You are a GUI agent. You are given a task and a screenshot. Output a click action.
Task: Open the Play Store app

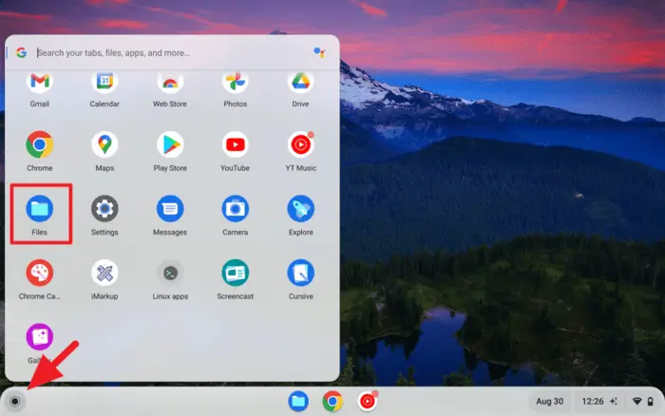coord(170,144)
